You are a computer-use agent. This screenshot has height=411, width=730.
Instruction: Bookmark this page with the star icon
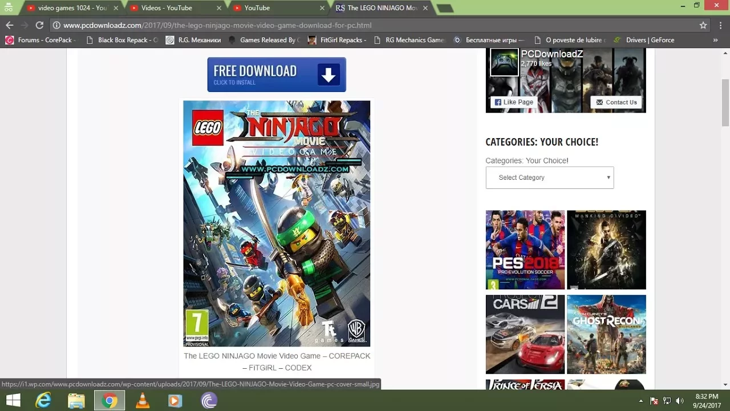click(703, 25)
